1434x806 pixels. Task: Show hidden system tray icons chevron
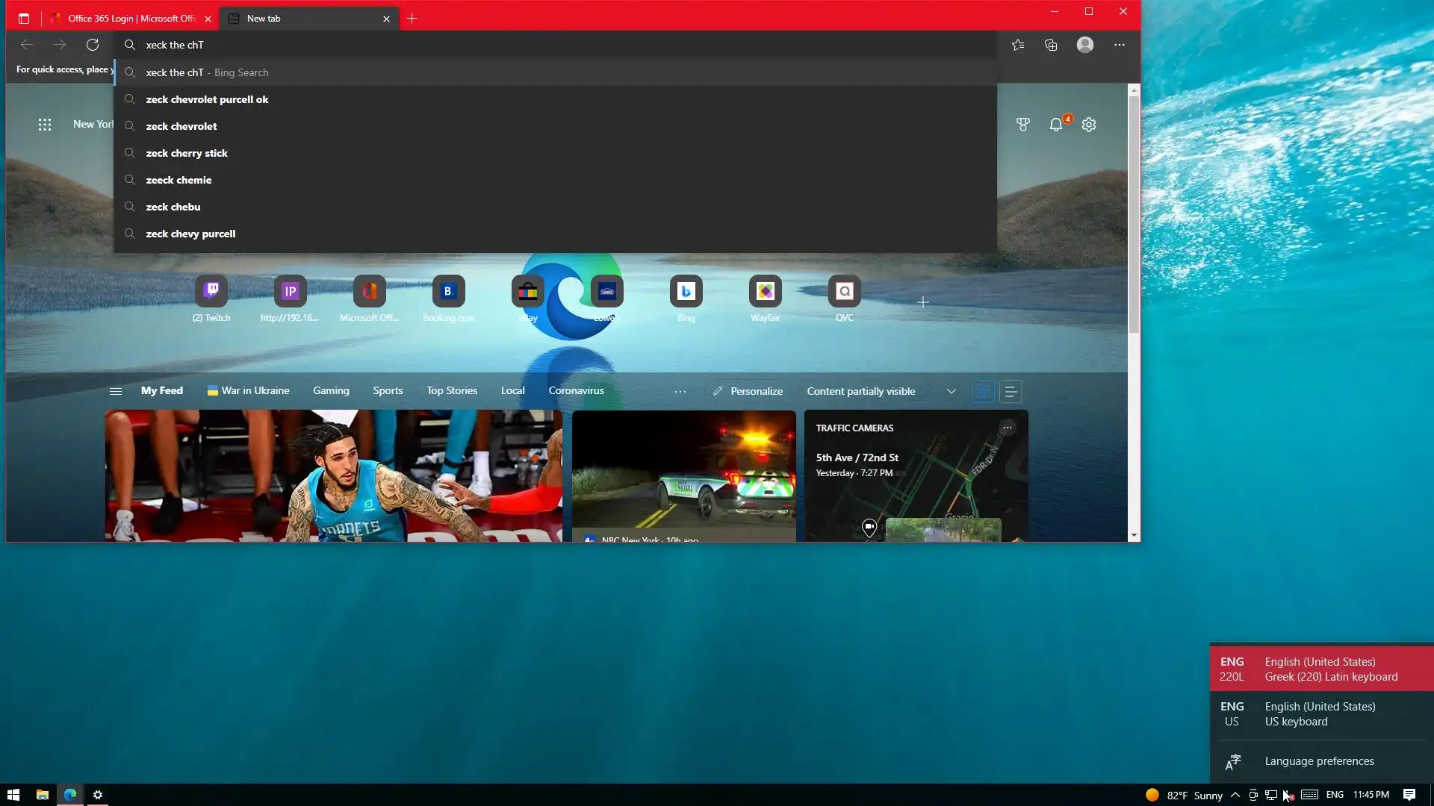pyautogui.click(x=1235, y=795)
